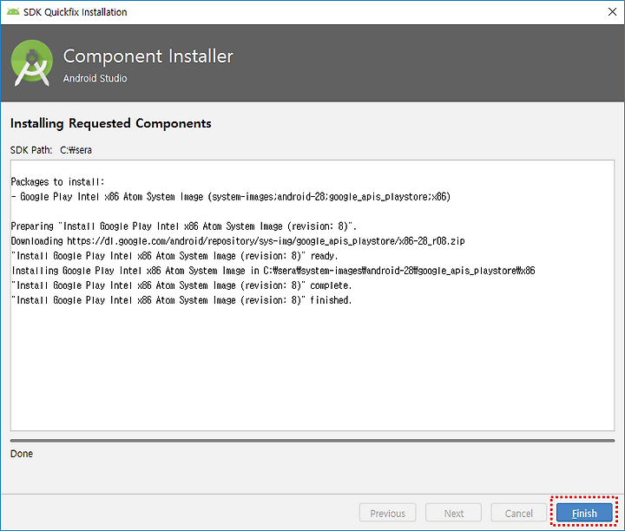The width and height of the screenshot is (625, 531).
Task: Click the 'Installing Google Play Intel' path line
Action: (x=273, y=271)
